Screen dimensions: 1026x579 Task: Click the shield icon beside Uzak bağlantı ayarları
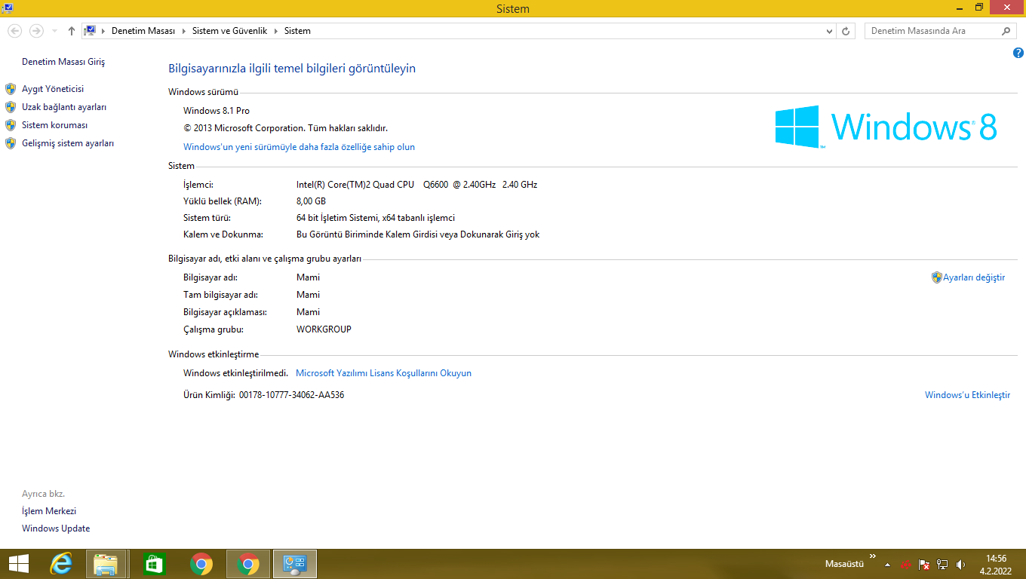pyautogui.click(x=11, y=107)
